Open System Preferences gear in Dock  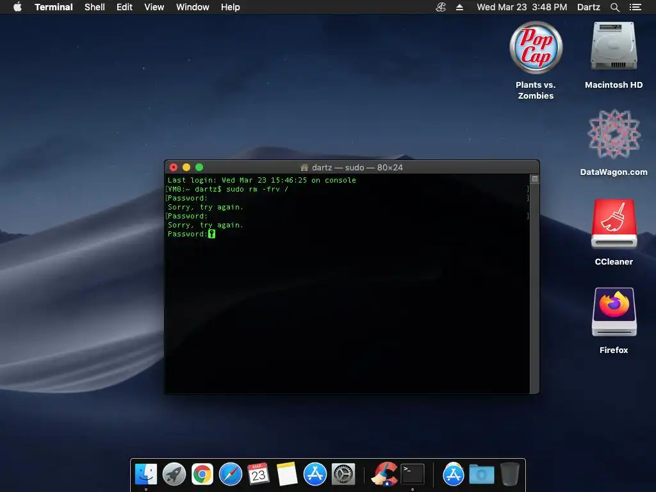tap(343, 474)
